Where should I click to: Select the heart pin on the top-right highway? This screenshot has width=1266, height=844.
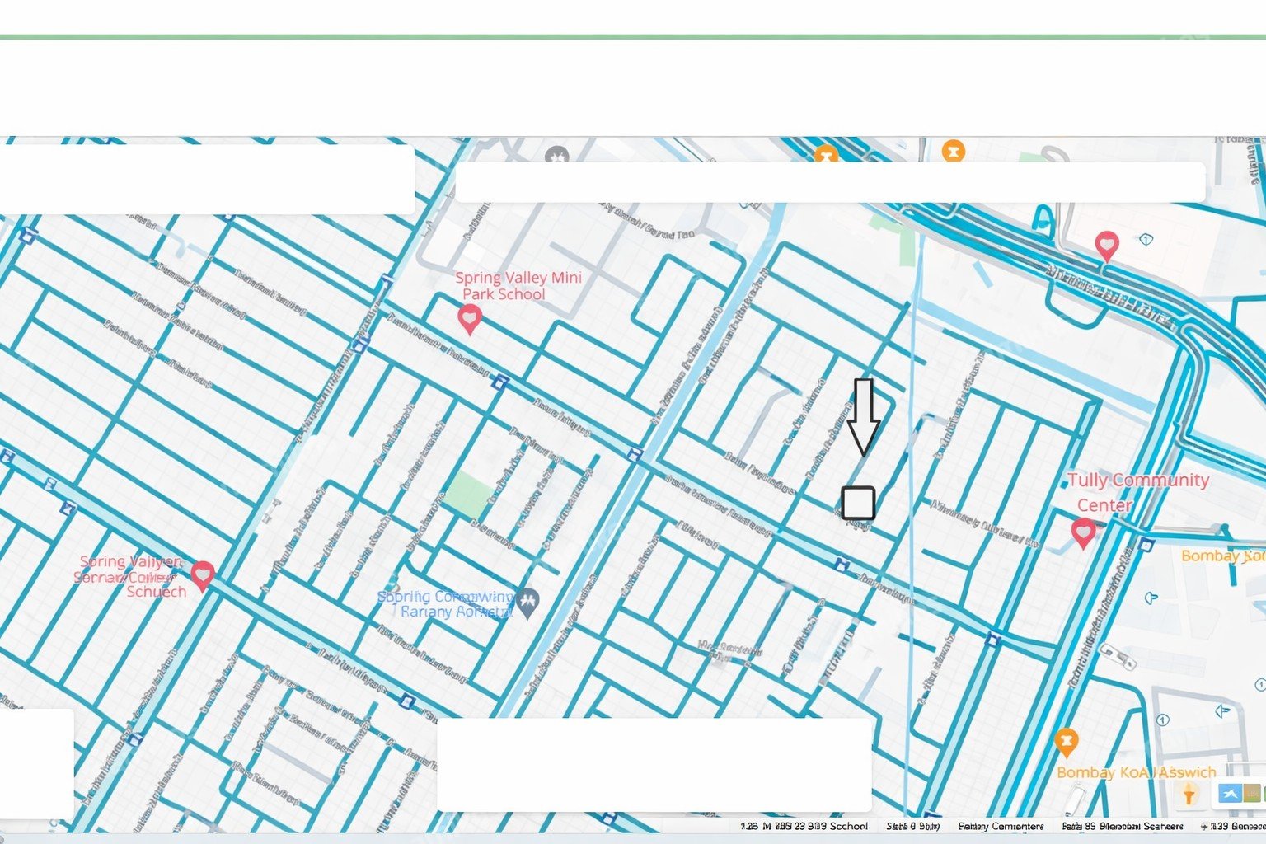click(x=1107, y=246)
